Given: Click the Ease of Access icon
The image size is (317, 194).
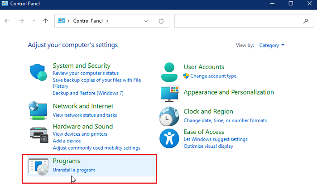Looking at the screenshot, I should tap(169, 138).
